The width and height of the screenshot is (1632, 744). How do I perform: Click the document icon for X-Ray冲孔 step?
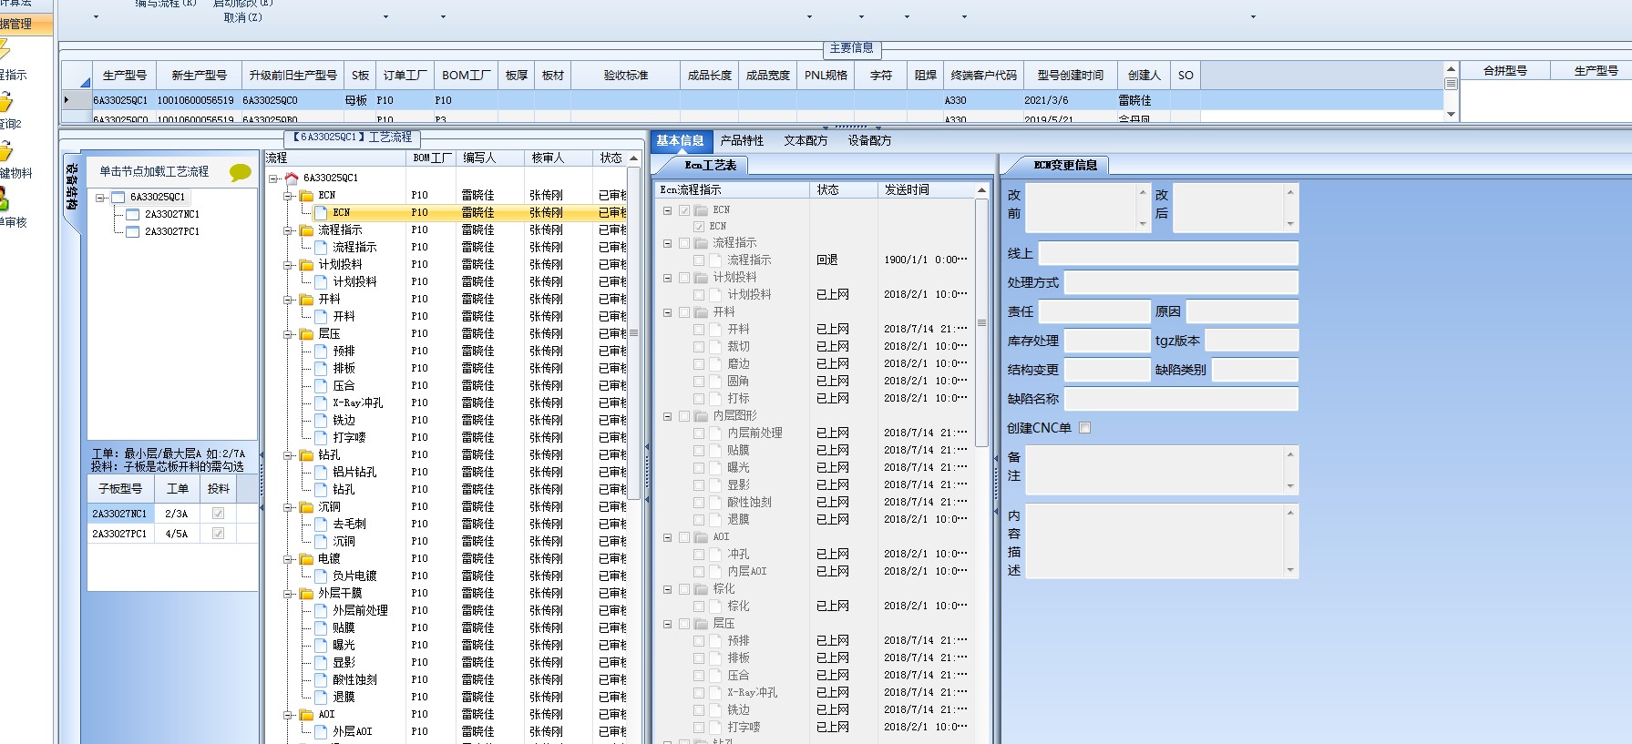tap(321, 403)
